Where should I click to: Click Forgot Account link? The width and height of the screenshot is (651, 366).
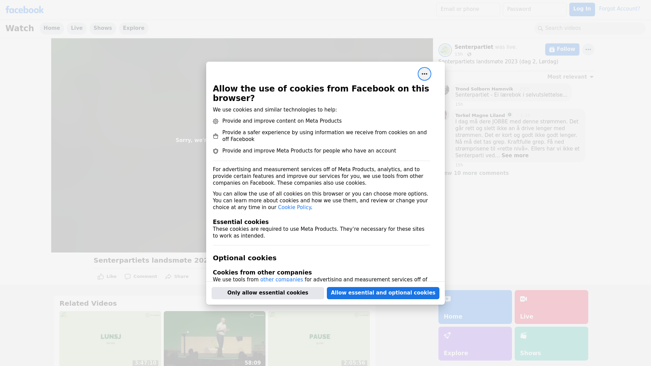619,9
